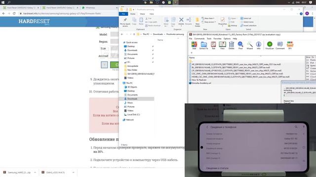Open the Info icon in WinRAR toolbar

point(259,45)
